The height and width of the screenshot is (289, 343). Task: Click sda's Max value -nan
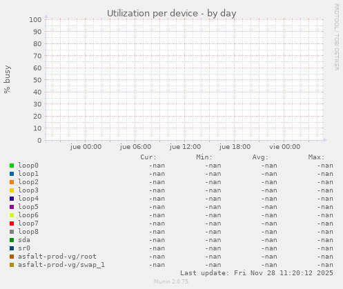[325, 240]
